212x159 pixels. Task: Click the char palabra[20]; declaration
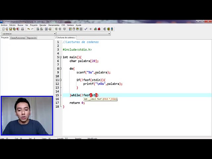[x=84, y=61]
